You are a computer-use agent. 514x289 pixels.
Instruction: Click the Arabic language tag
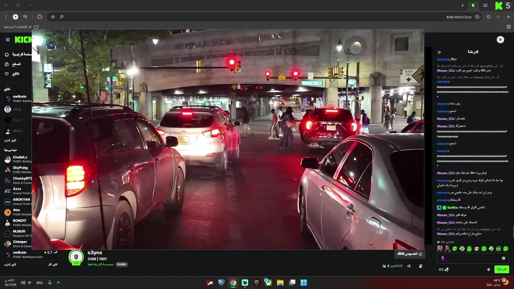pyautogui.click(x=122, y=264)
